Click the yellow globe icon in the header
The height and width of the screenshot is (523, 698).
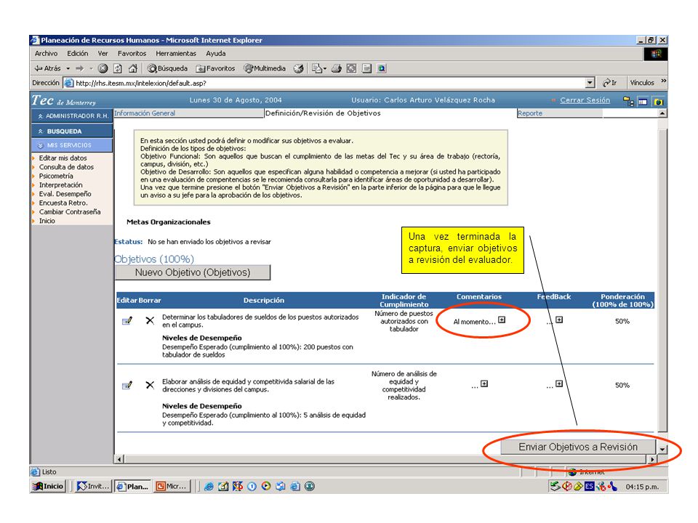(x=659, y=102)
